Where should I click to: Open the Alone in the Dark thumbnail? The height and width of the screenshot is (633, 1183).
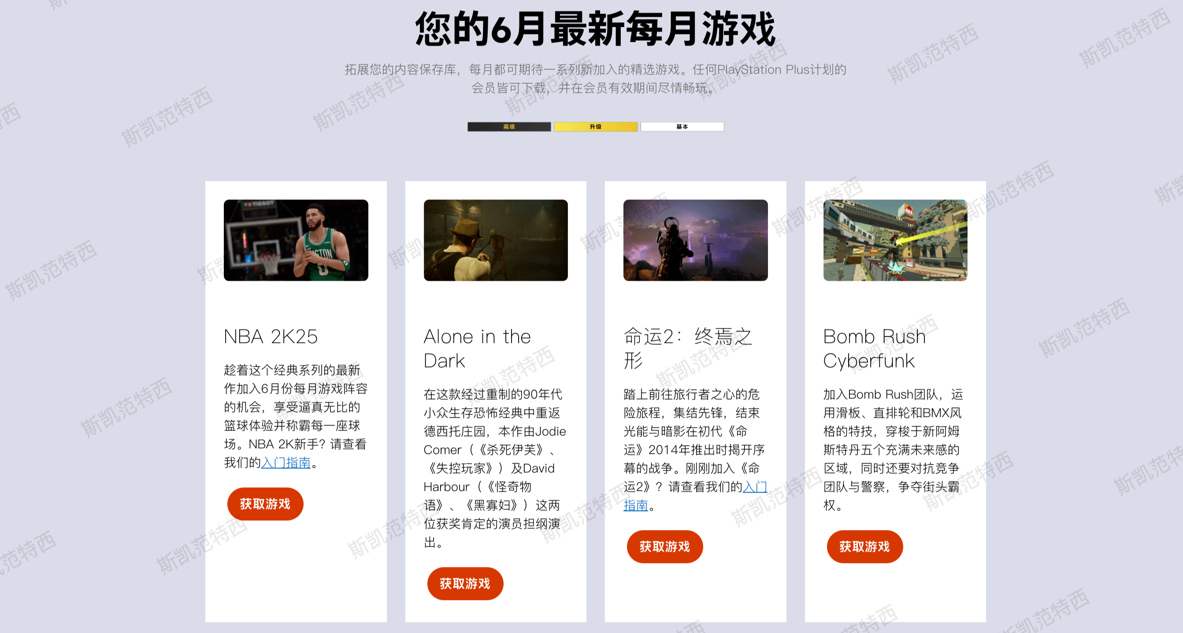click(x=496, y=240)
